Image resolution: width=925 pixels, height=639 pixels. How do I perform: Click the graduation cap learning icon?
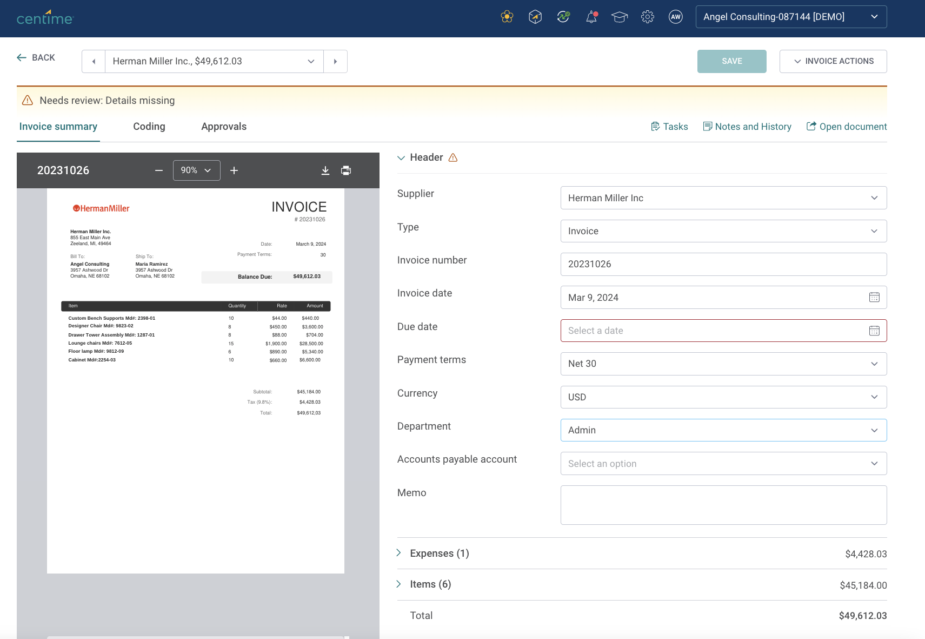pos(619,17)
